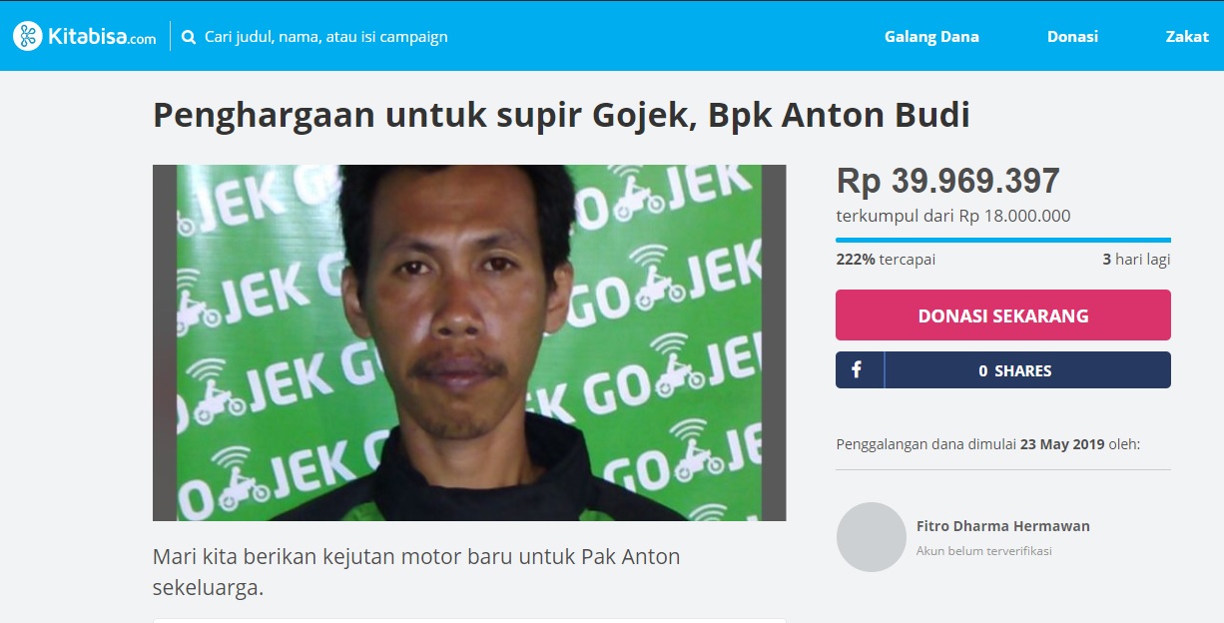Click the Kitabisa.com wordmark text
Image resolution: width=1224 pixels, height=623 pixels.
tap(102, 37)
